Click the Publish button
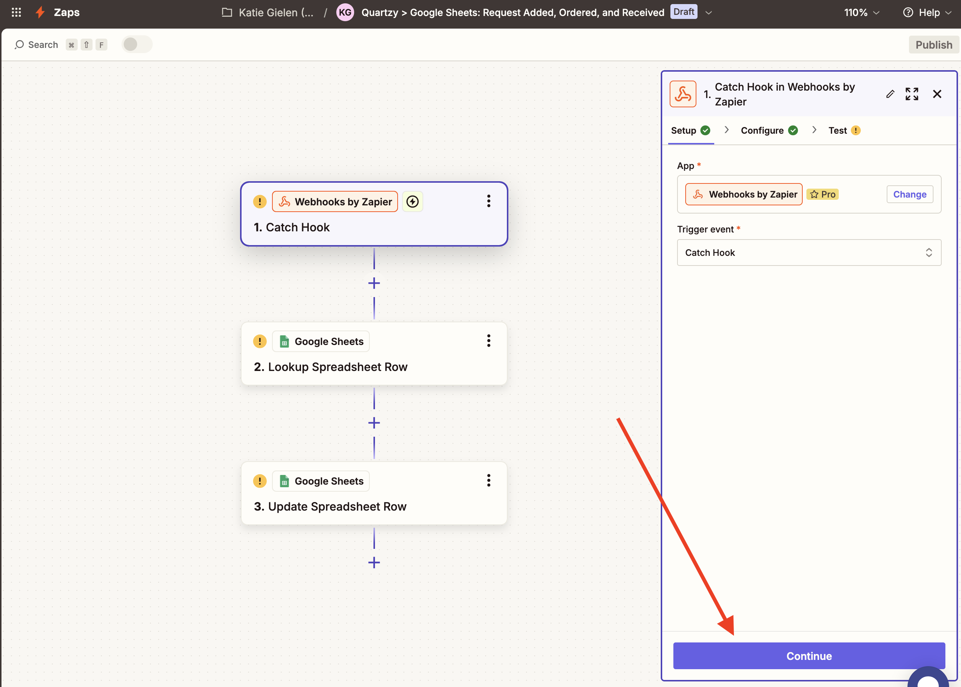 pyautogui.click(x=934, y=45)
